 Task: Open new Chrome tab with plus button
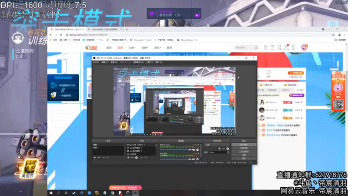coord(127,29)
